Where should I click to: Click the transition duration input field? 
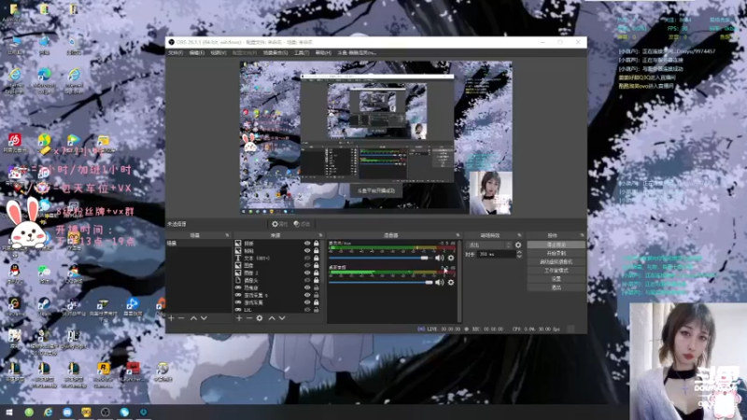pyautogui.click(x=497, y=254)
